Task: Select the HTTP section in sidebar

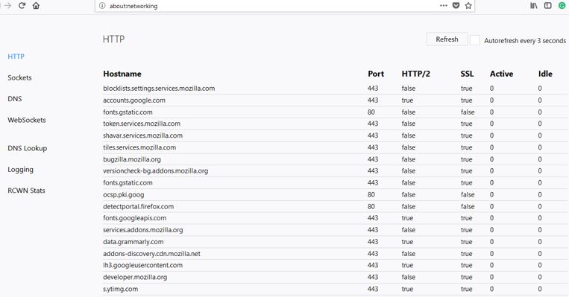Action: point(16,57)
